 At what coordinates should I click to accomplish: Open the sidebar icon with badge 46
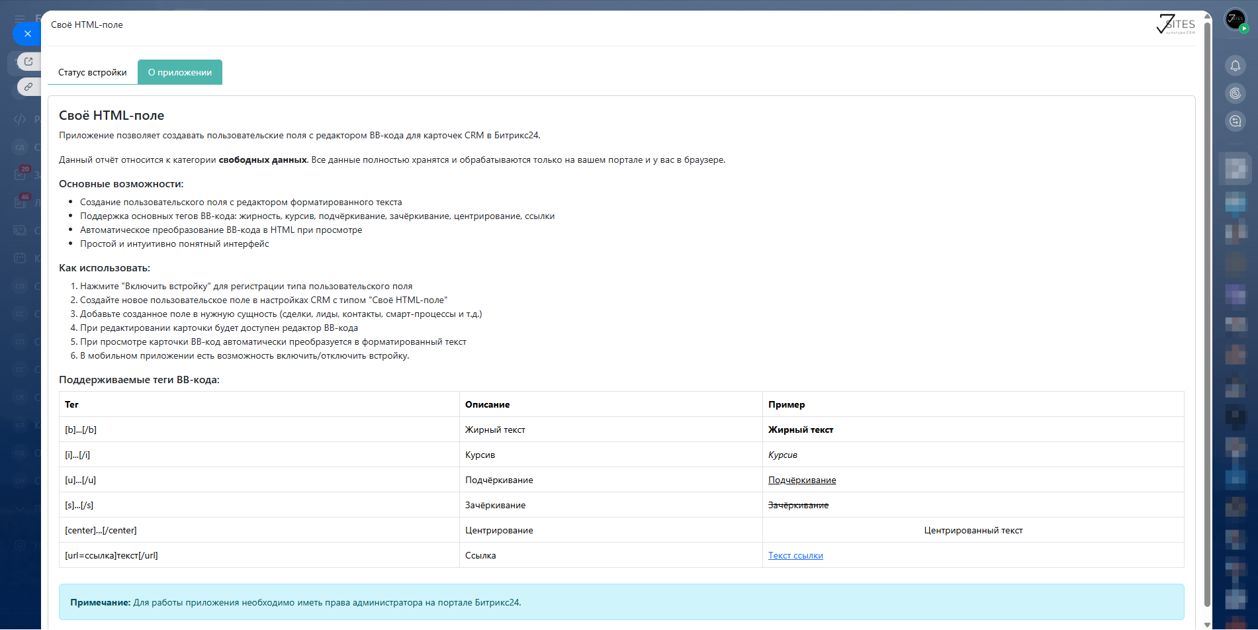(x=21, y=202)
